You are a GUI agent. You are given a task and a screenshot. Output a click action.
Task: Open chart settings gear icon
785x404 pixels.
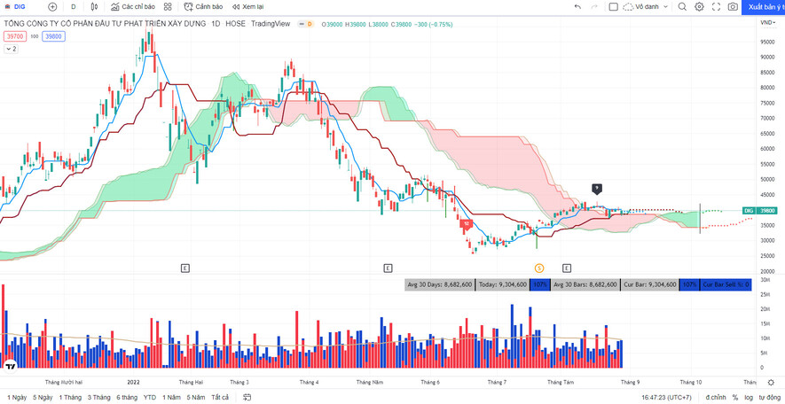tap(699, 6)
